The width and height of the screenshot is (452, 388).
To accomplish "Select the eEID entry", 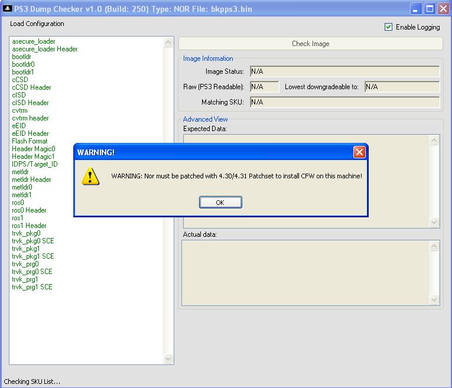I will (x=19, y=126).
